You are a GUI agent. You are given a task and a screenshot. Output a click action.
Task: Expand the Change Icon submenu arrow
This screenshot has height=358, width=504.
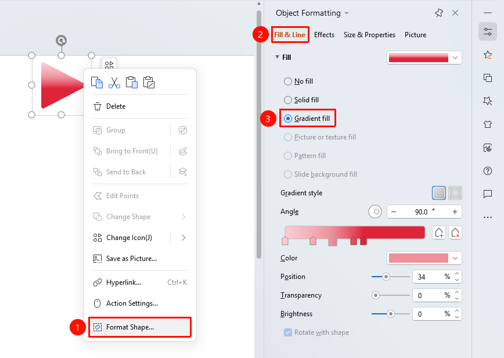pos(183,238)
